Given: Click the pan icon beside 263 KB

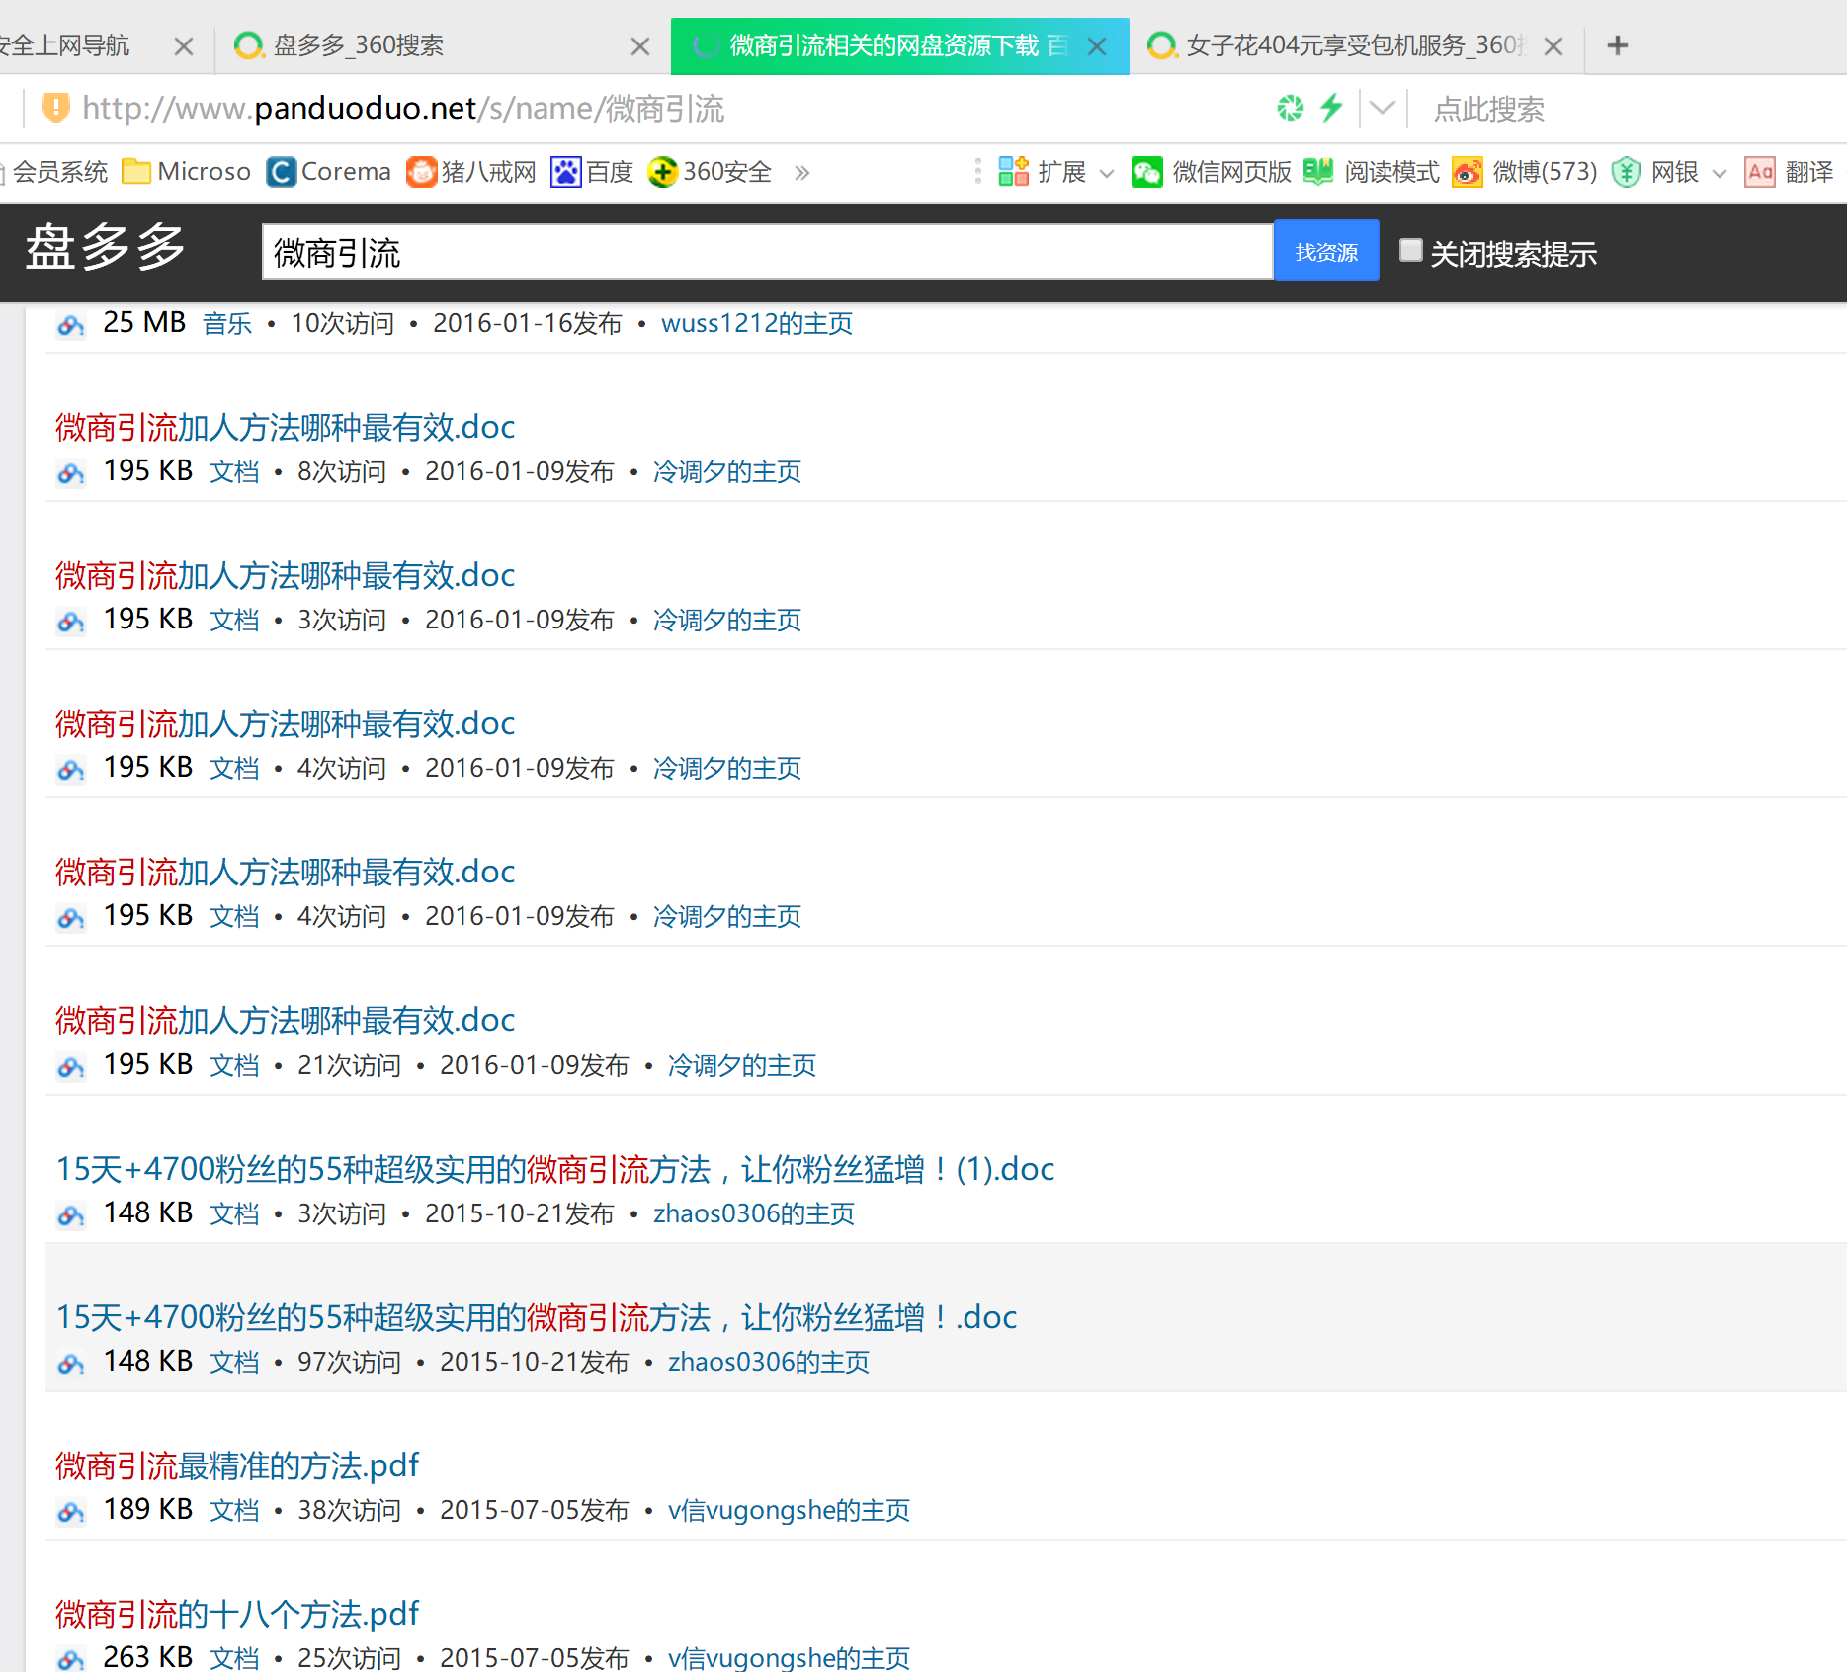Looking at the screenshot, I should pyautogui.click(x=70, y=1659).
